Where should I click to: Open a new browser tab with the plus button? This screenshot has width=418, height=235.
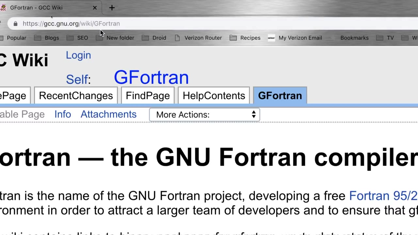coord(112,8)
